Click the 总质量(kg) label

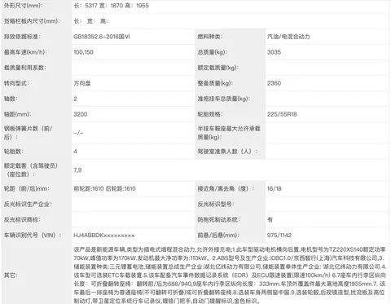[x=213, y=52]
